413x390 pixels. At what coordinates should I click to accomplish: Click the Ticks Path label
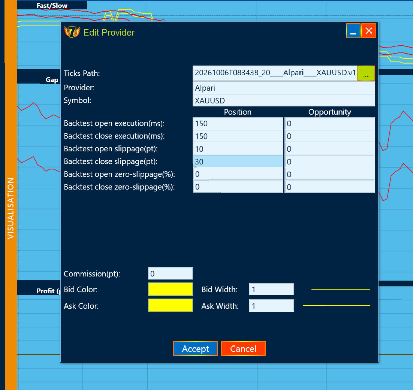[x=82, y=73]
